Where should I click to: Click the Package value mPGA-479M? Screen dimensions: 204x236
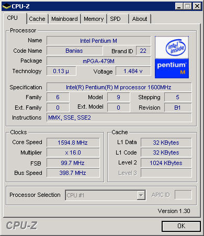coord(98,61)
